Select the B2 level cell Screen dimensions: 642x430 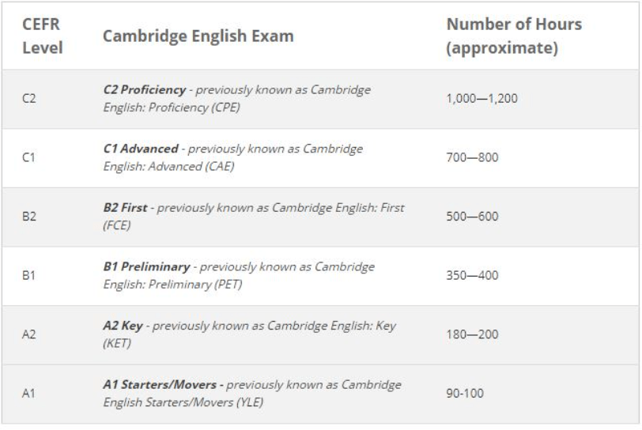coord(28,217)
